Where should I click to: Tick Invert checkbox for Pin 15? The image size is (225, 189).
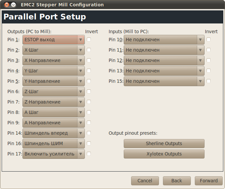[x=209, y=81]
